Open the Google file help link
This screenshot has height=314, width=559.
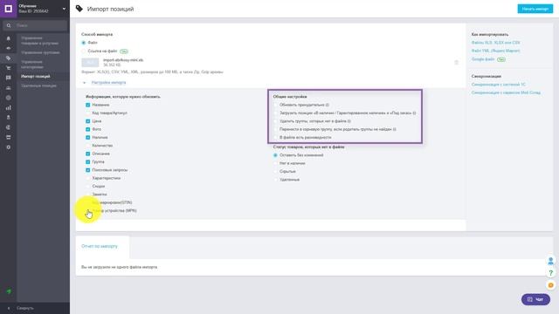[x=483, y=59]
